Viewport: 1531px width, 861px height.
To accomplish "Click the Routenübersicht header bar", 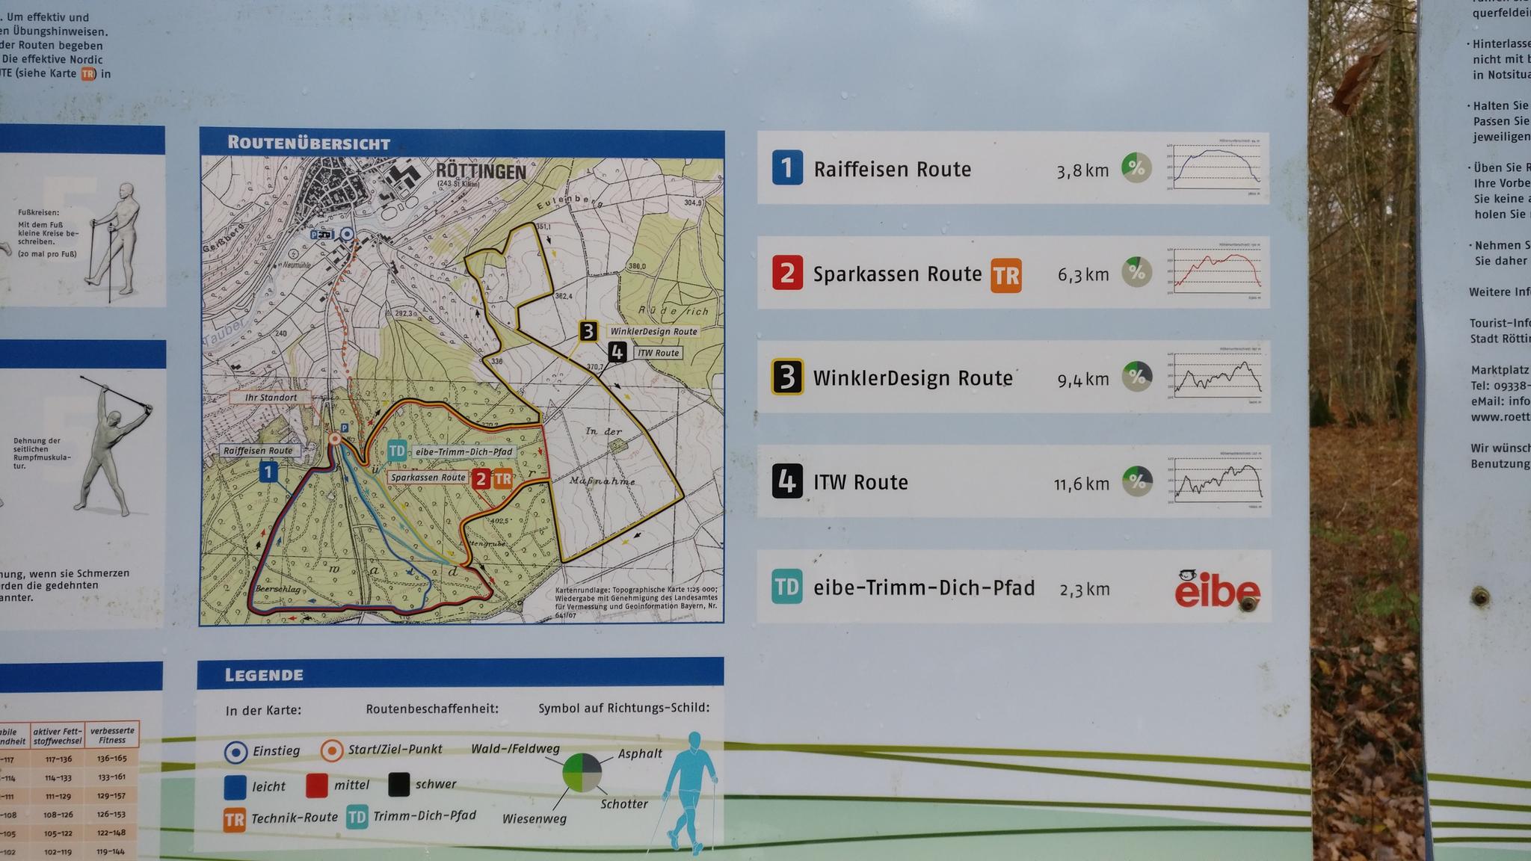I will click(462, 143).
